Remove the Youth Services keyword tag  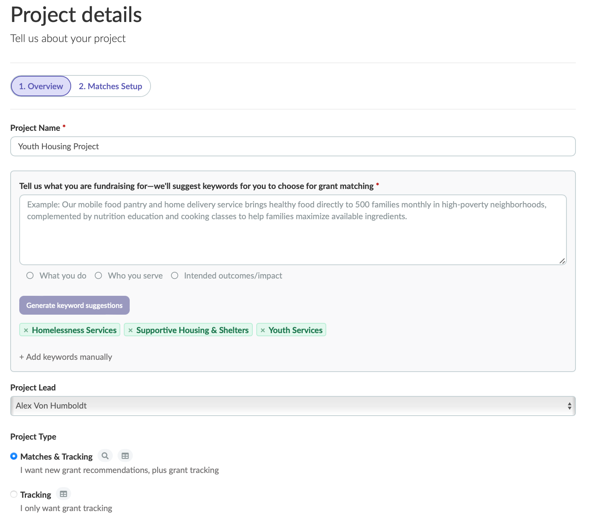pos(263,330)
